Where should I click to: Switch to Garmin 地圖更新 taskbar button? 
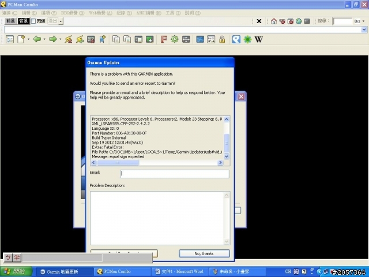64,272
